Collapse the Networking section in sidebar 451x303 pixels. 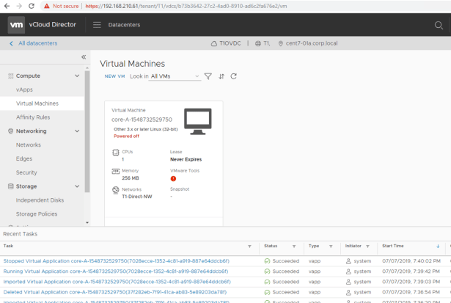point(77,131)
